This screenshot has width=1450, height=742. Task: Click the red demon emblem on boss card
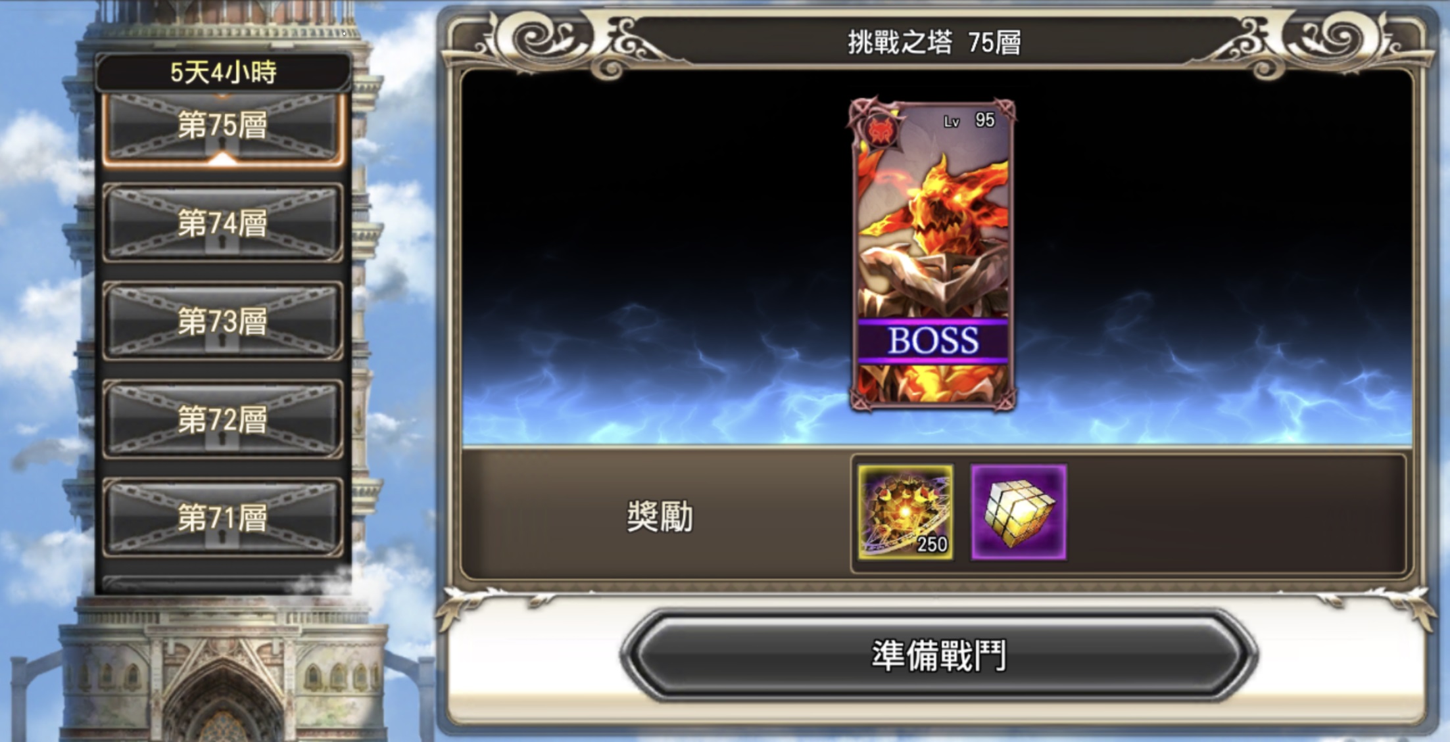pos(879,130)
